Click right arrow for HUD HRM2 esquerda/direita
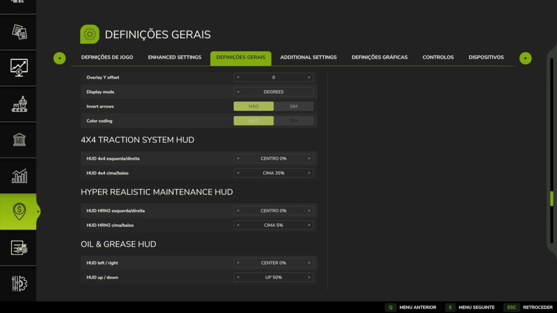 coord(309,211)
